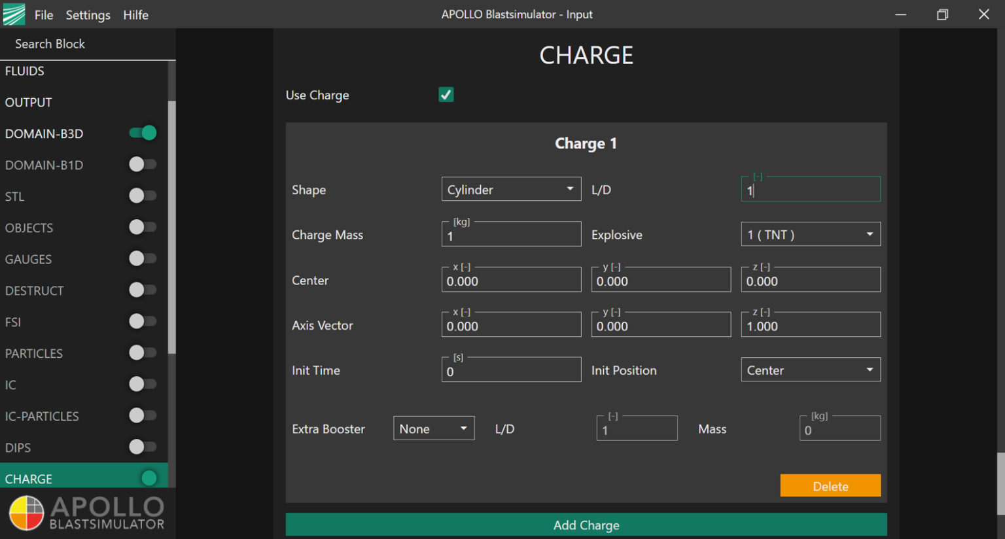Expand the Extra Booster dropdown

(433, 429)
